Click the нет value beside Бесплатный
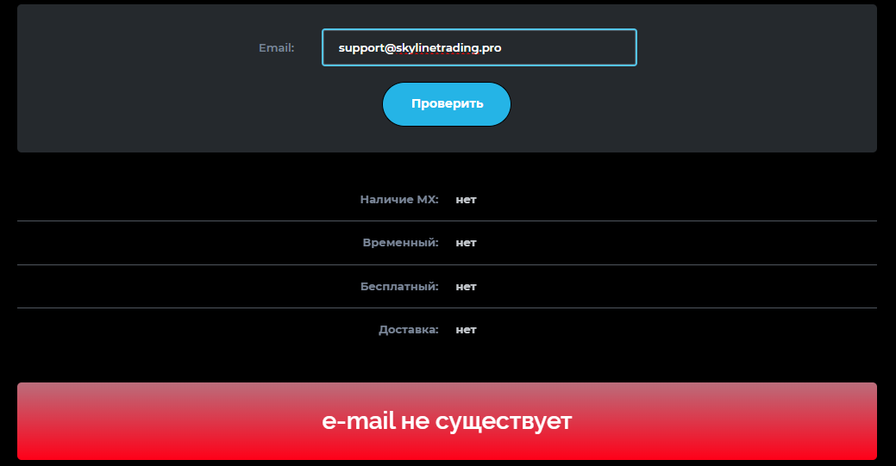896x466 pixels. click(466, 287)
